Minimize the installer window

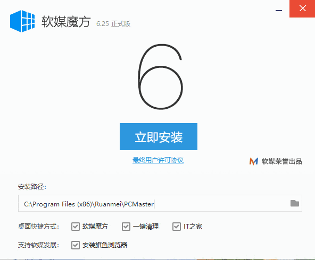click(x=279, y=11)
